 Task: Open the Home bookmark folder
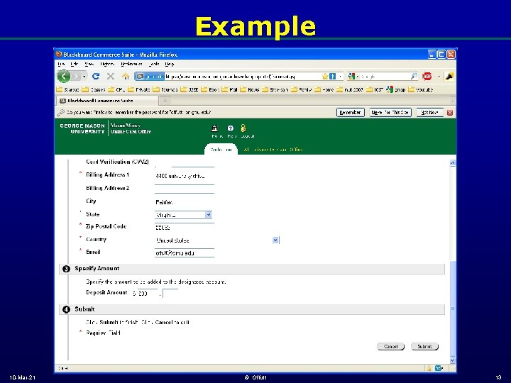pos(324,89)
